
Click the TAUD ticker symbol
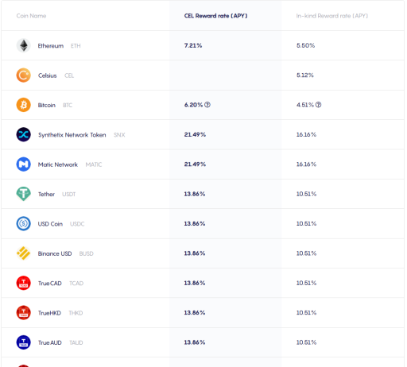(x=76, y=342)
